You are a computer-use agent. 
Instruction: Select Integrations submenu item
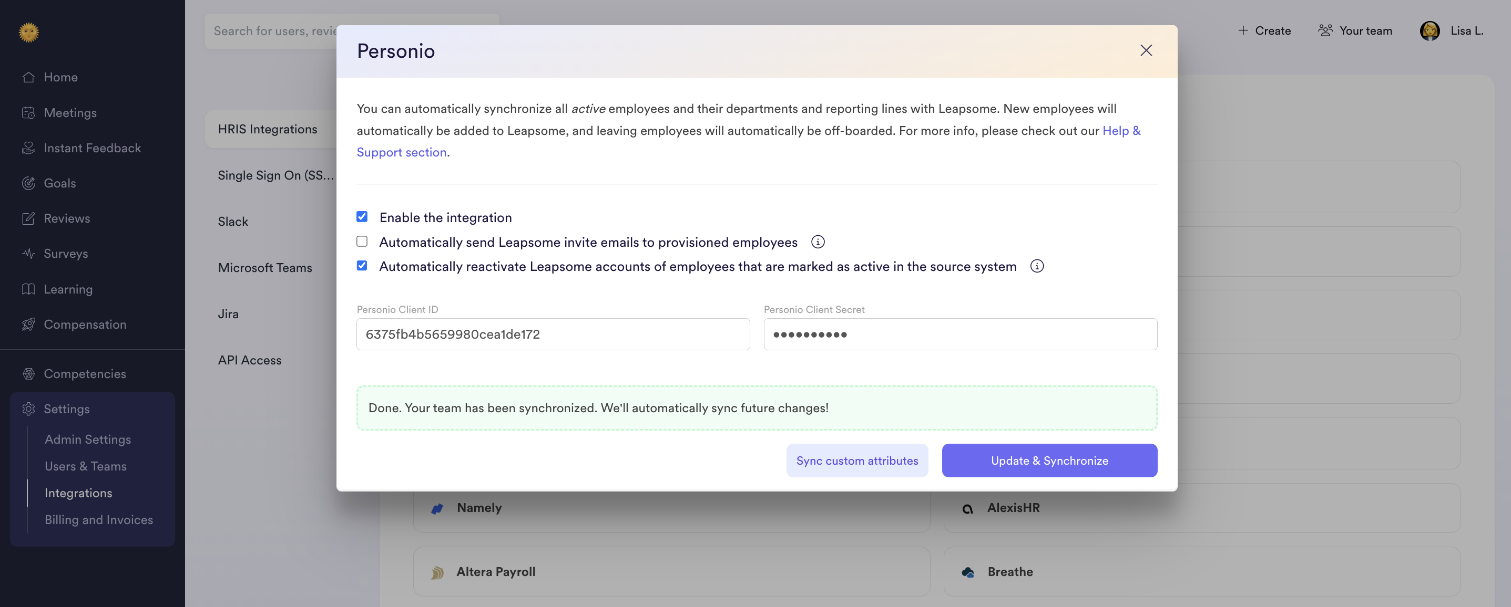[x=78, y=493]
